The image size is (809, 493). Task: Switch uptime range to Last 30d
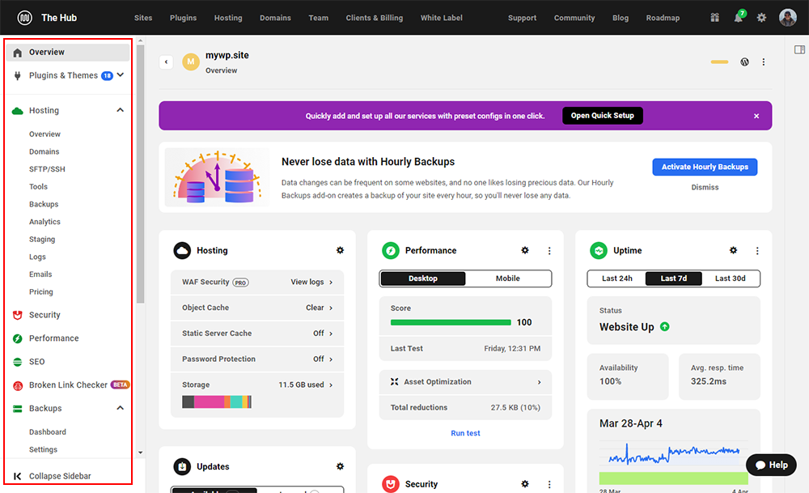tap(730, 278)
